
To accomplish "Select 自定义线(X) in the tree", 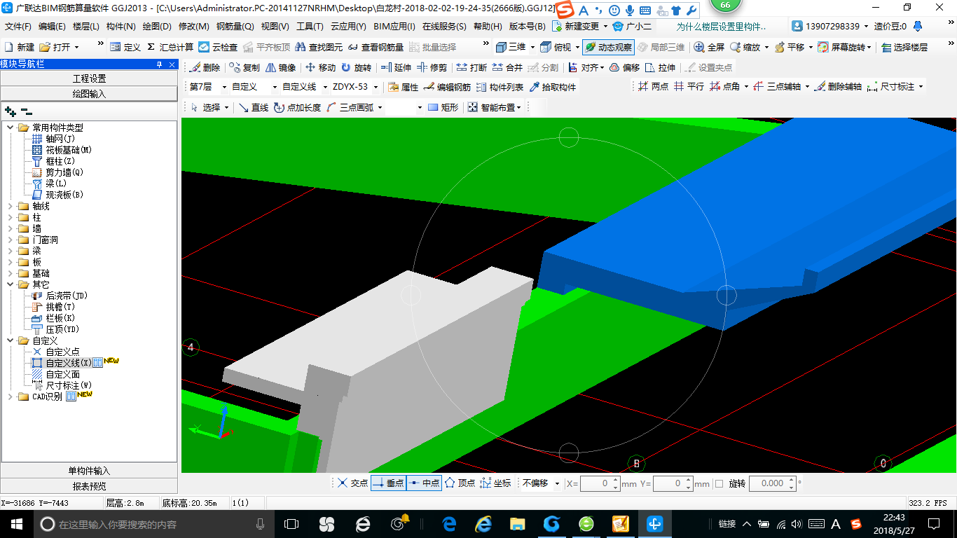I will [x=69, y=363].
